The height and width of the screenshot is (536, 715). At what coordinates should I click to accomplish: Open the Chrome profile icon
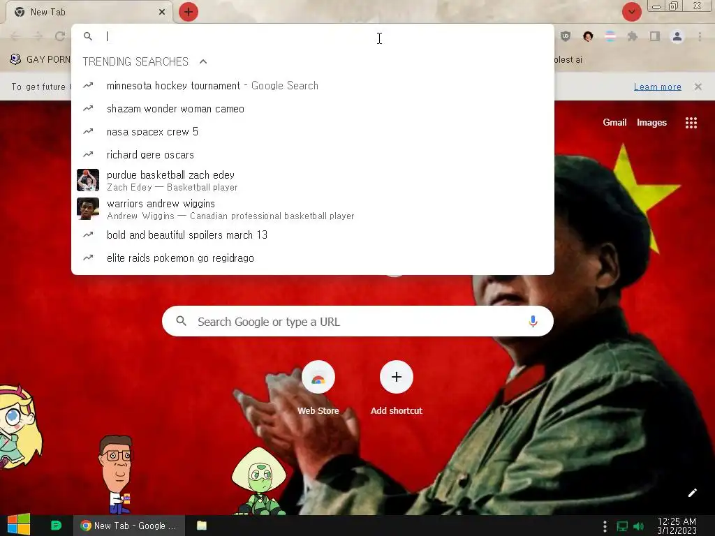click(x=677, y=36)
